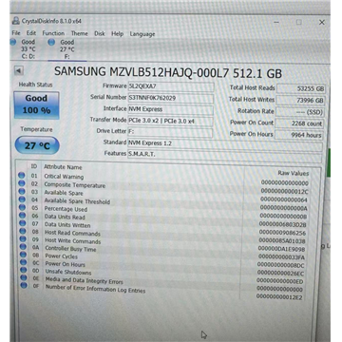Select the Data Units Written attribute name
Image resolution: width=342 pixels, height=342 pixels.
tap(67, 225)
